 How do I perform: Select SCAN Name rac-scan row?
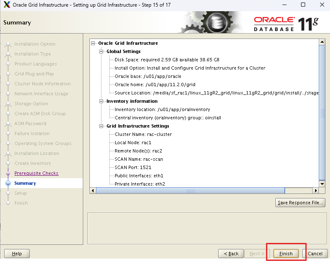click(139, 159)
